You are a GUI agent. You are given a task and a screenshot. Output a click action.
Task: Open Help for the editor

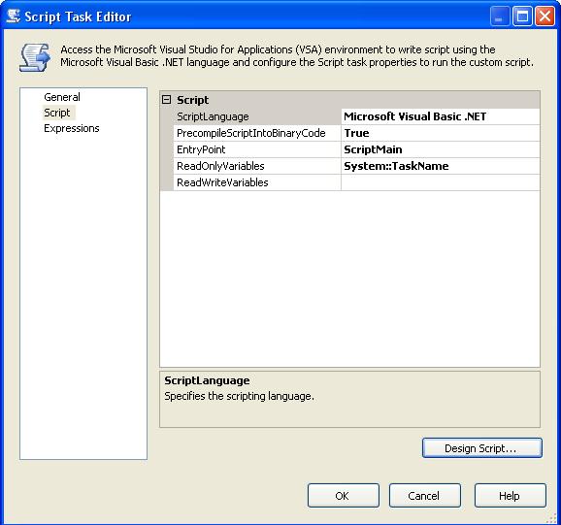pyautogui.click(x=511, y=495)
